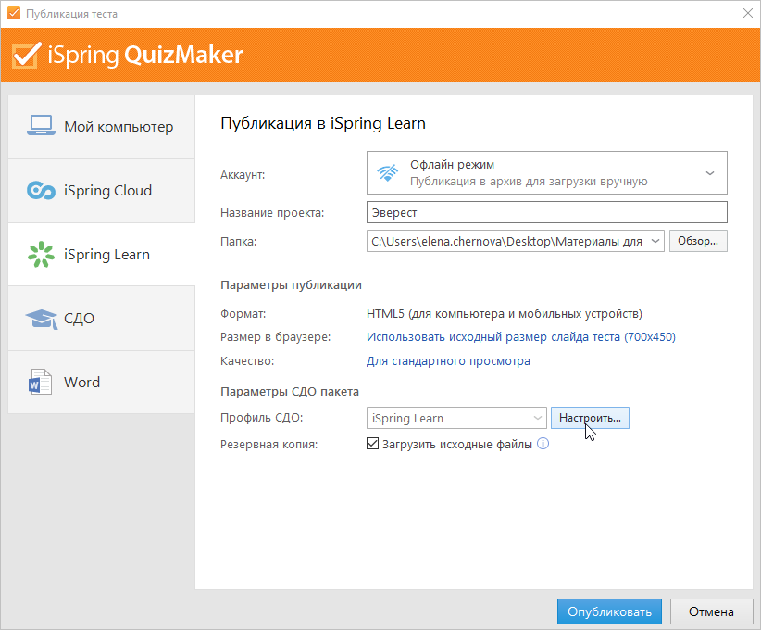This screenshot has width=761, height=630.
Task: Click the Настроить... button
Action: pos(590,418)
